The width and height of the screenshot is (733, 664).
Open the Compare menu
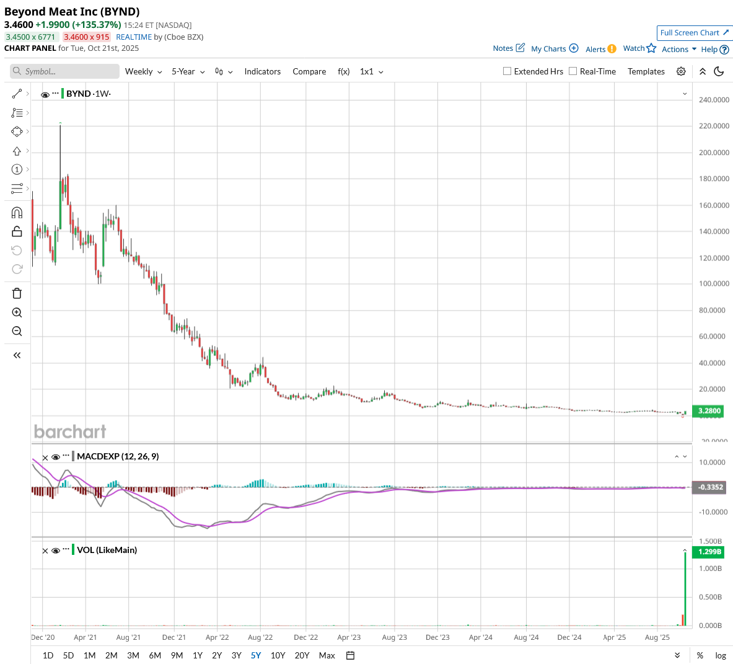(x=309, y=71)
